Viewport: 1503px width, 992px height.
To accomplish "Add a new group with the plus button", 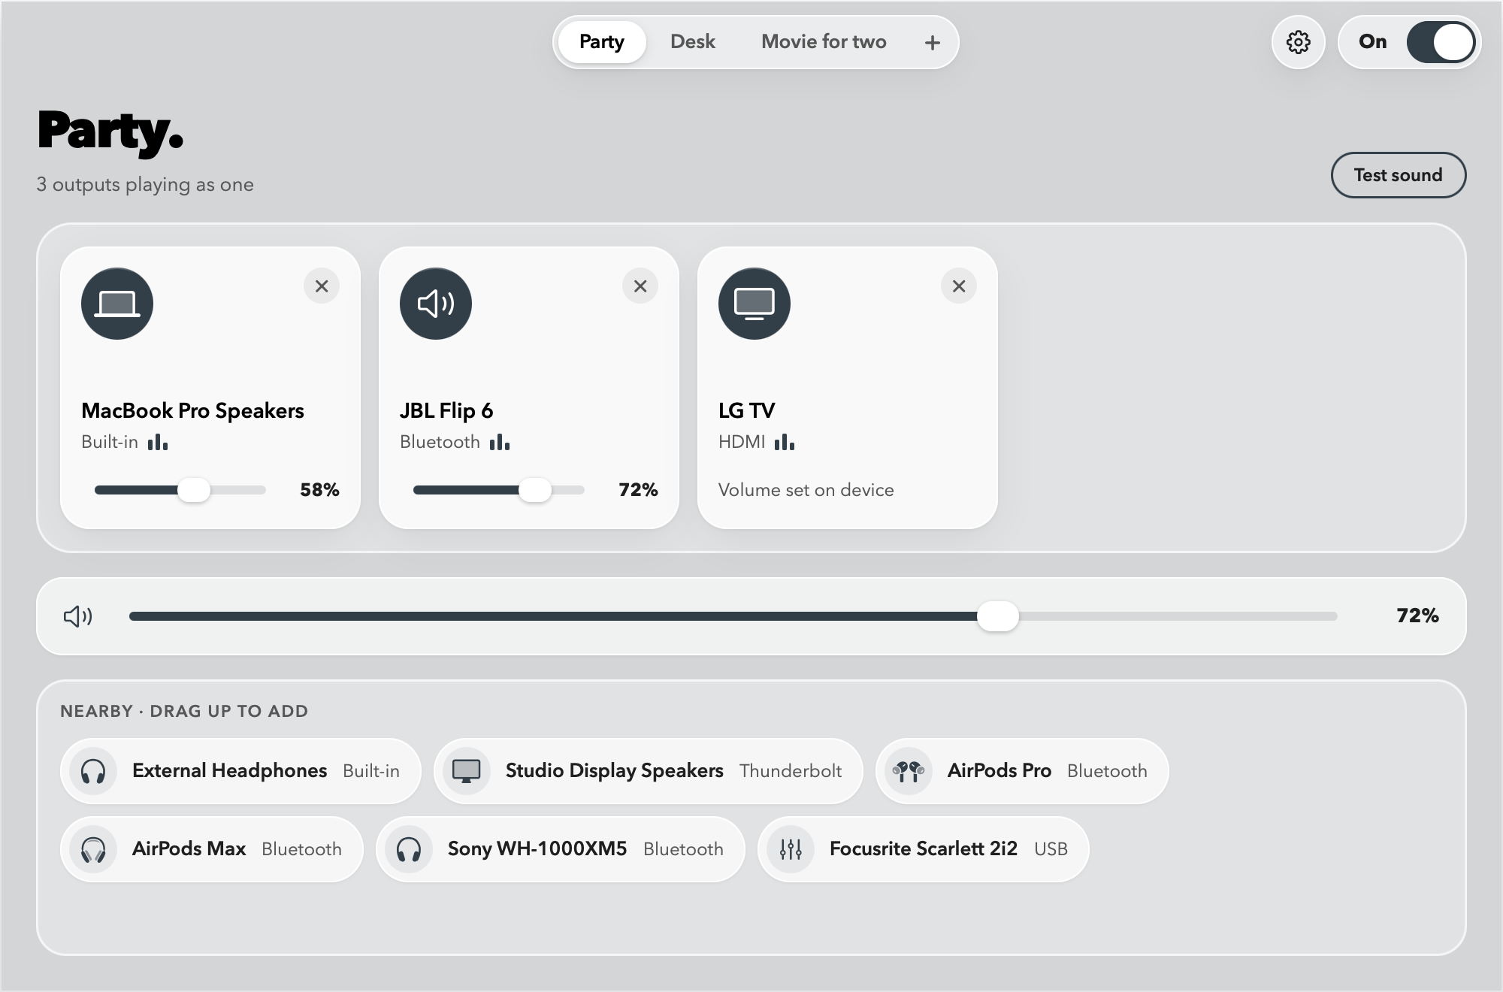I will [932, 42].
